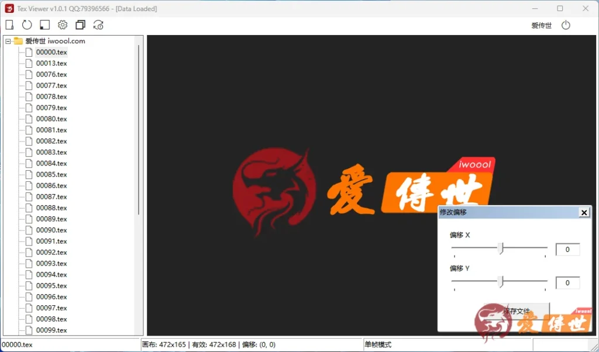Click the file icon beside 00080.tex
Image resolution: width=599 pixels, height=352 pixels.
coord(29,119)
